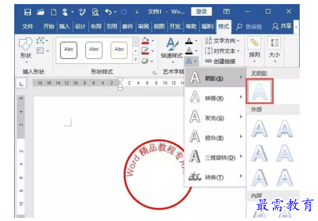
Task: Select the no-shadow option under 无阴影
Action: click(x=260, y=91)
